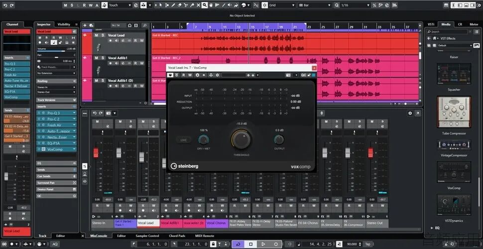Viewport: 483px width, 249px height.
Task: Open the Stereo Out routing dropdown
Action: click(56, 92)
